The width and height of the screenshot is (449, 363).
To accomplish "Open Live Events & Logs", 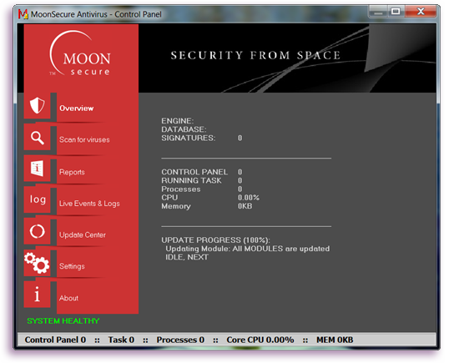I will point(89,204).
